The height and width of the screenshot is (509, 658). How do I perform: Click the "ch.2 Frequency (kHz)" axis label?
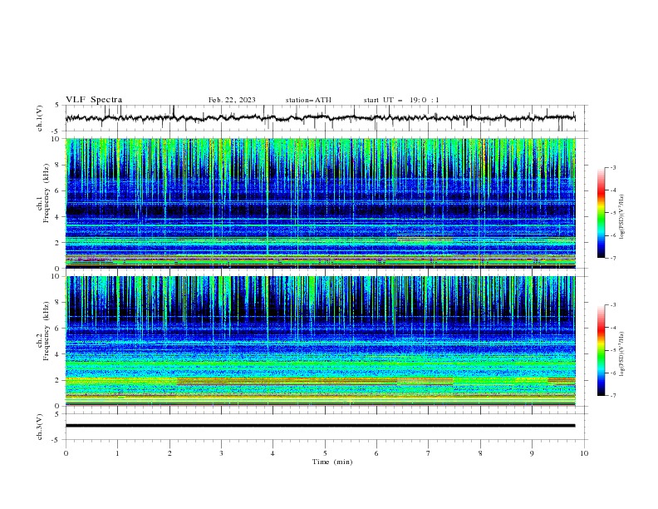click(x=43, y=331)
